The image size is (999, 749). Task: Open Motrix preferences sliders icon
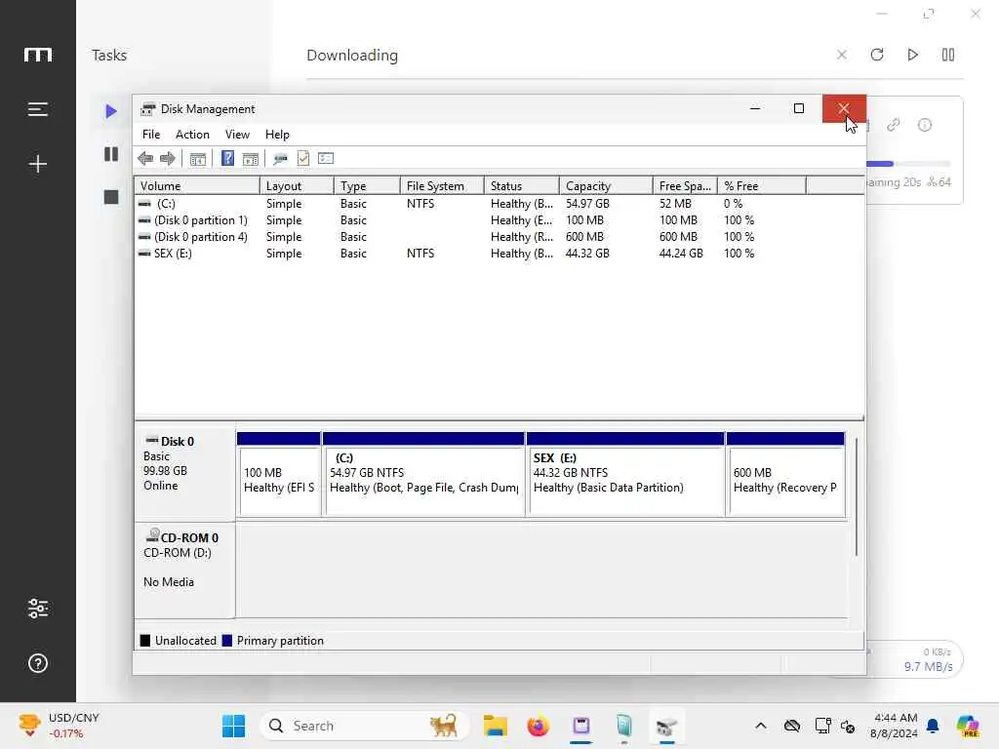point(38,609)
